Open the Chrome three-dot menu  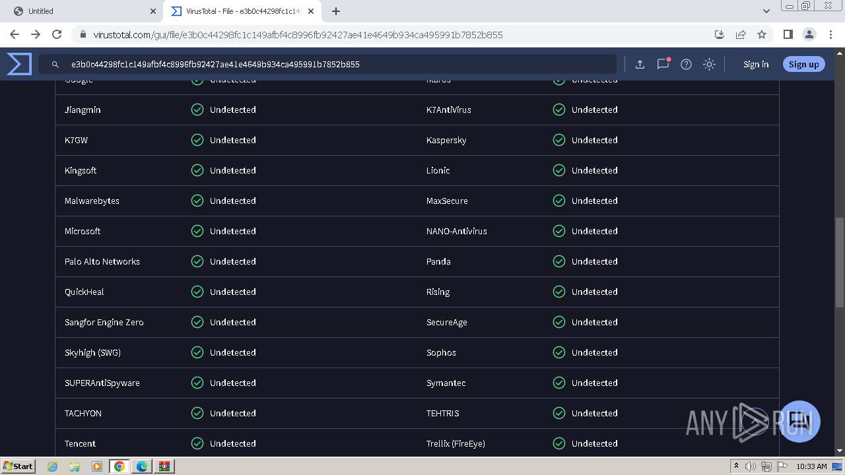[x=830, y=34]
